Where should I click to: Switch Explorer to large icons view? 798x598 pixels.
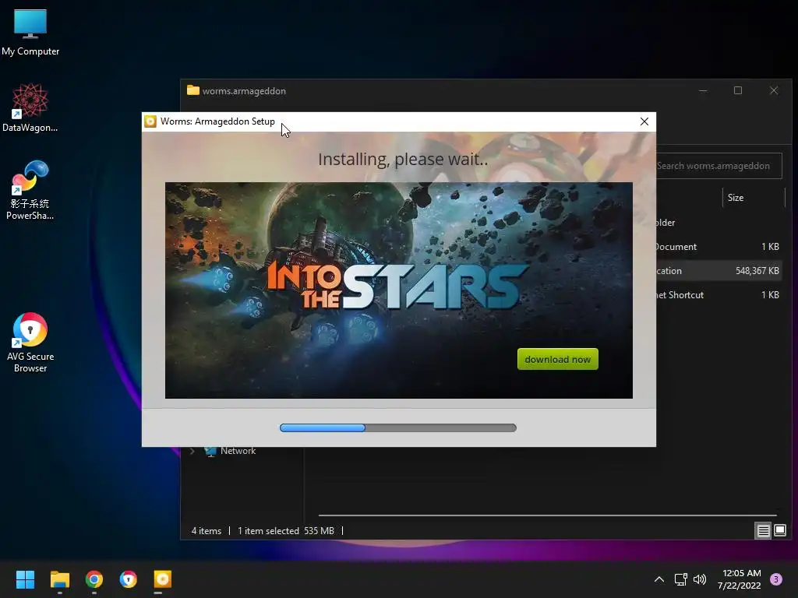(x=780, y=531)
